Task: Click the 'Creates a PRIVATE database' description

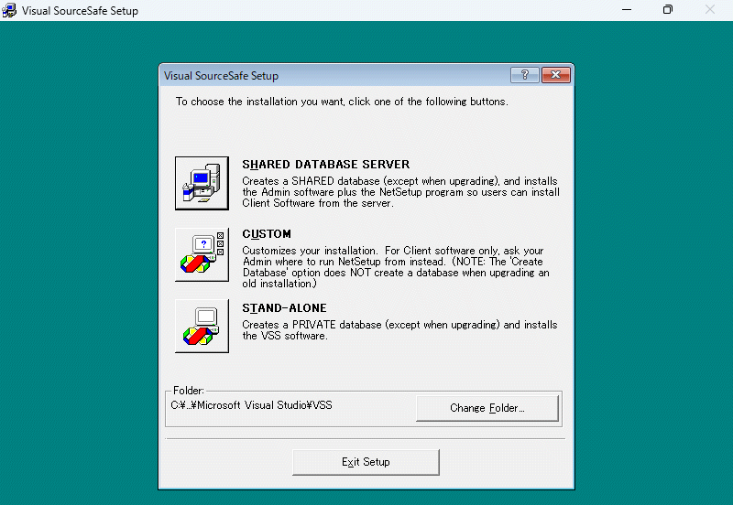Action: pos(399,330)
